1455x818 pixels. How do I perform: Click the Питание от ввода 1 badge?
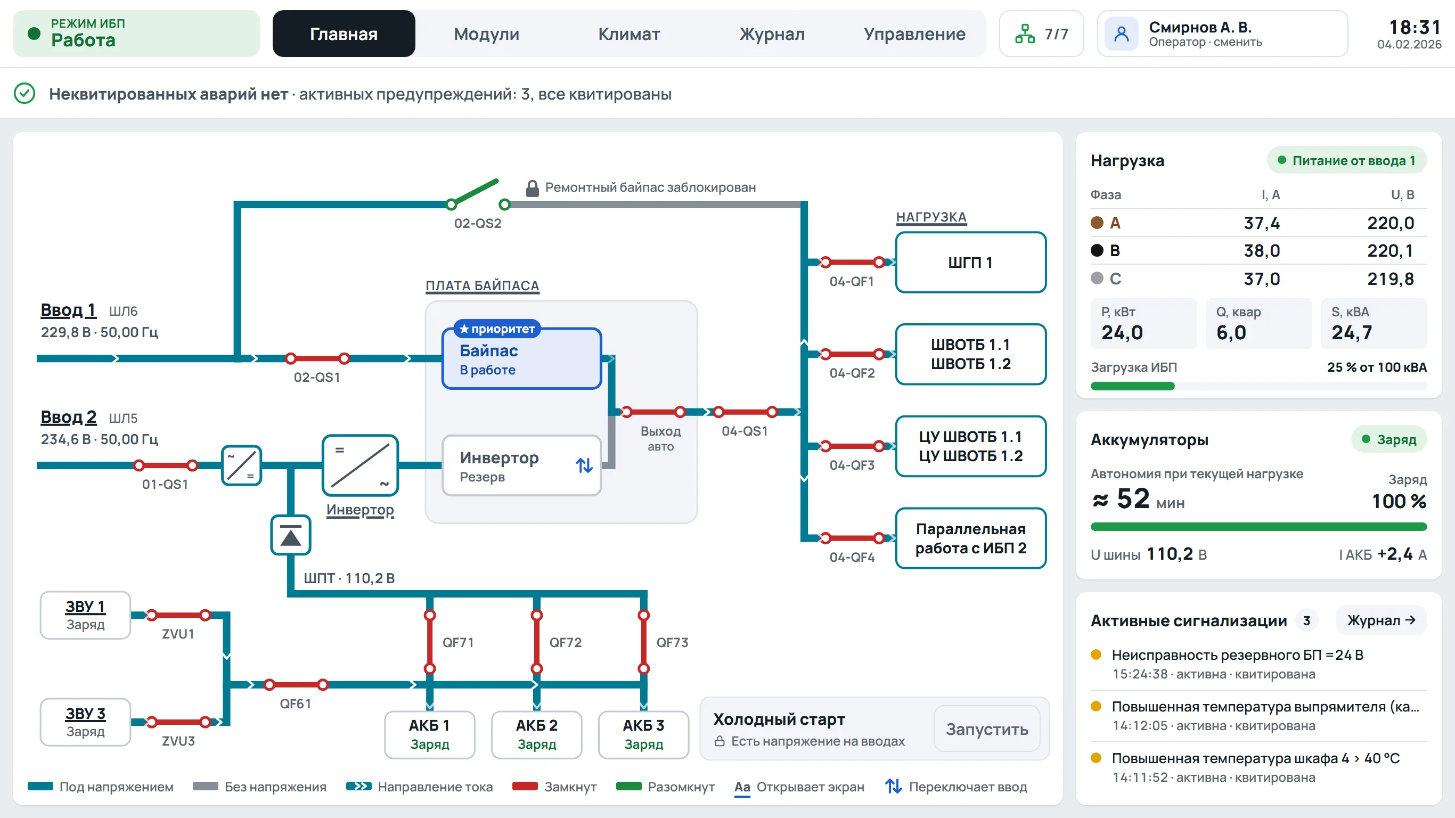click(1346, 160)
